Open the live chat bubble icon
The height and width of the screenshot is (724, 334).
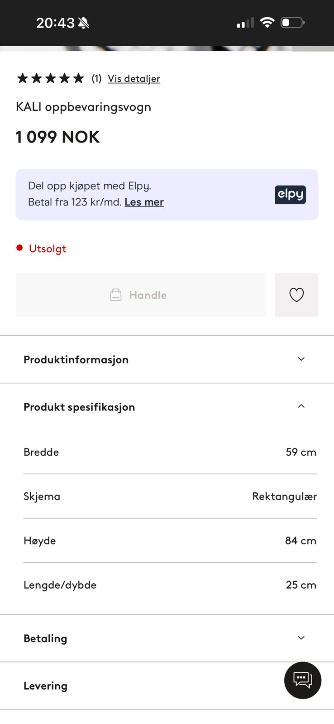coord(303,680)
